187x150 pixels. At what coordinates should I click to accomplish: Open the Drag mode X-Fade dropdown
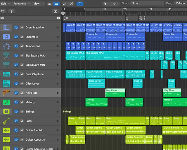coord(180,4)
